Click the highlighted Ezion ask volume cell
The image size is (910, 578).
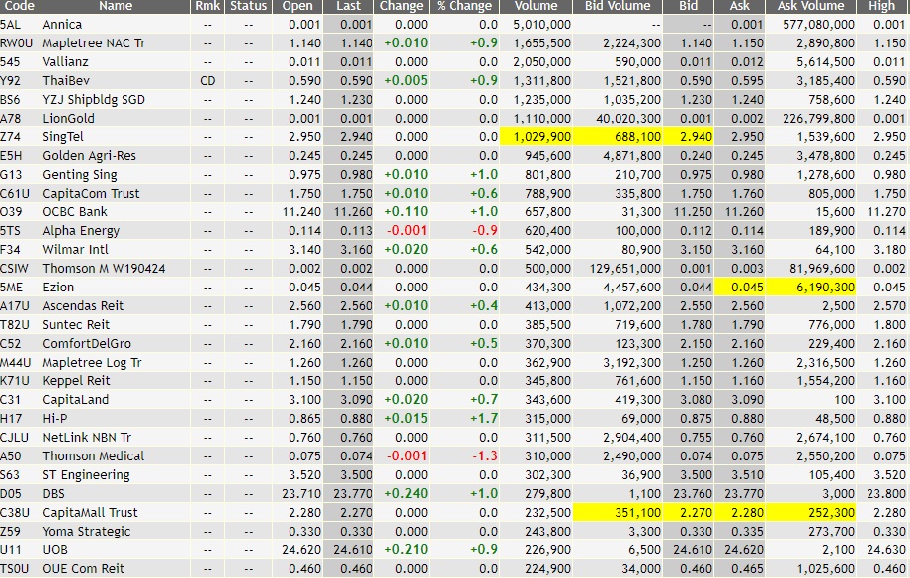point(820,287)
